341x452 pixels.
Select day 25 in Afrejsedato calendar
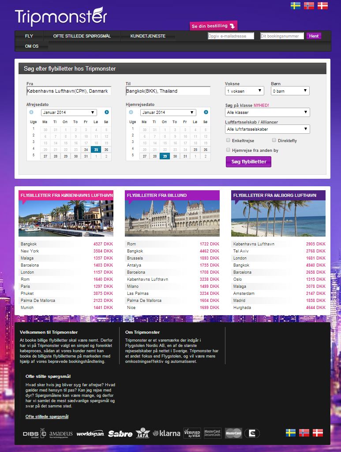click(x=96, y=150)
